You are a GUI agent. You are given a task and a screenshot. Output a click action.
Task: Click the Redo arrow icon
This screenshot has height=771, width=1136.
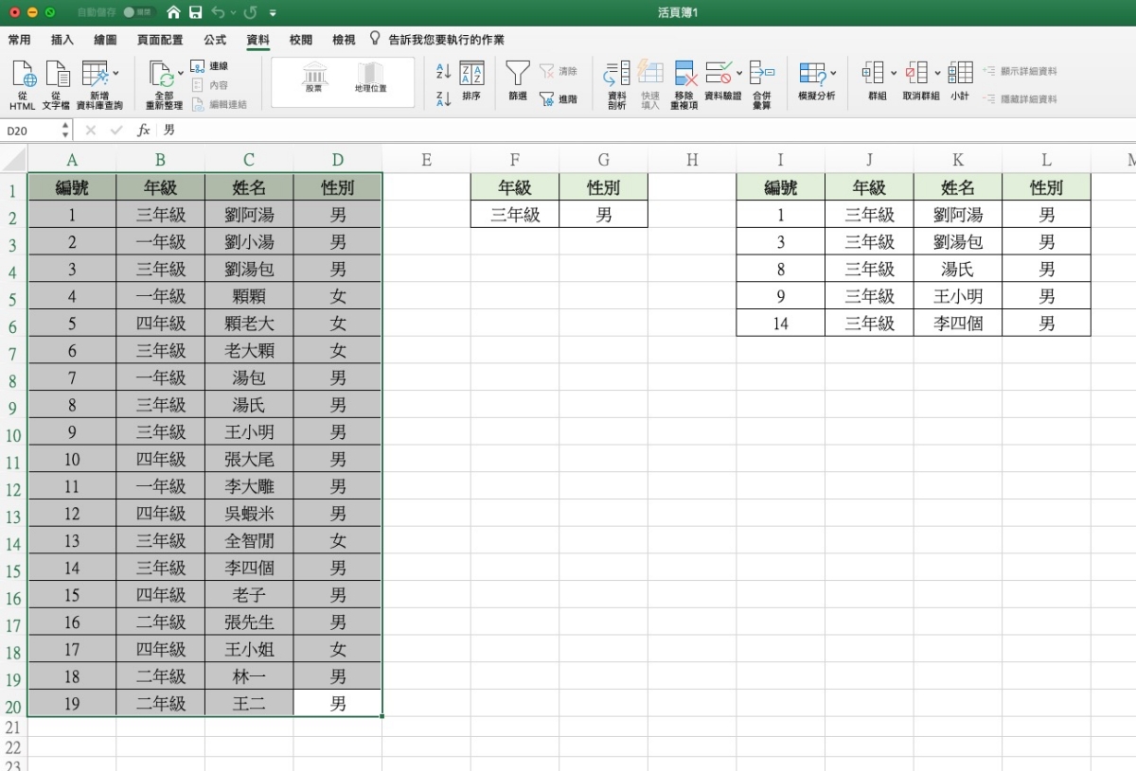point(250,12)
